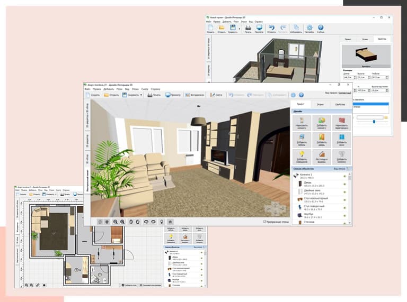Viewport: 407px width, 302px height.
Task: Open Файл menu in front window
Action: [x=87, y=89]
